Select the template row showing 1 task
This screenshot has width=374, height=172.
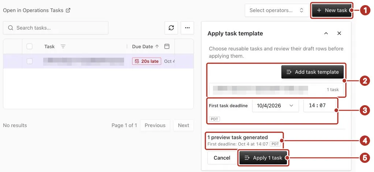tap(276, 89)
